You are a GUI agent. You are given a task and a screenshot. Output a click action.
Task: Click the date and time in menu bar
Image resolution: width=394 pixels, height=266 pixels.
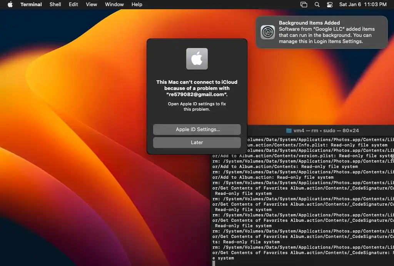pyautogui.click(x=363, y=4)
